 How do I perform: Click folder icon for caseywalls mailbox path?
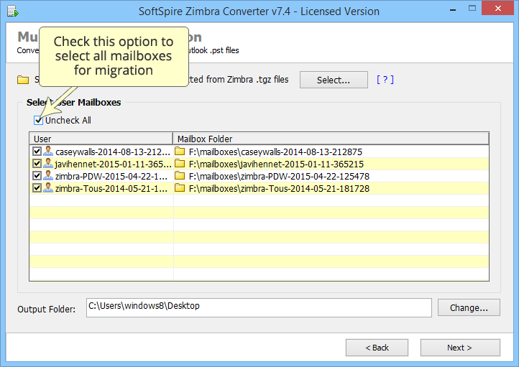pos(180,152)
